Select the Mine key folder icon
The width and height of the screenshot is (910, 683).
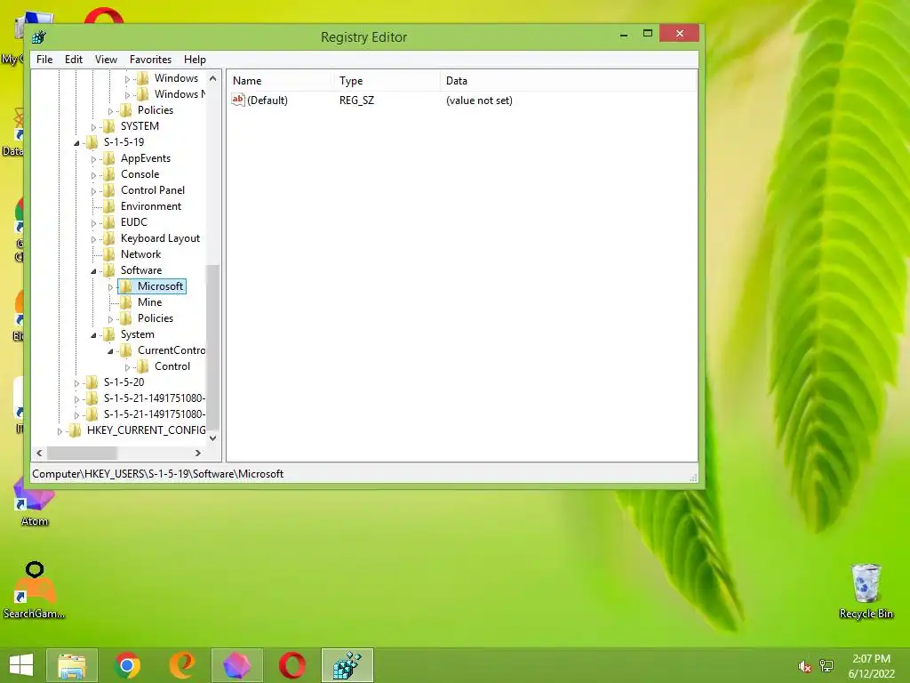[x=125, y=302]
